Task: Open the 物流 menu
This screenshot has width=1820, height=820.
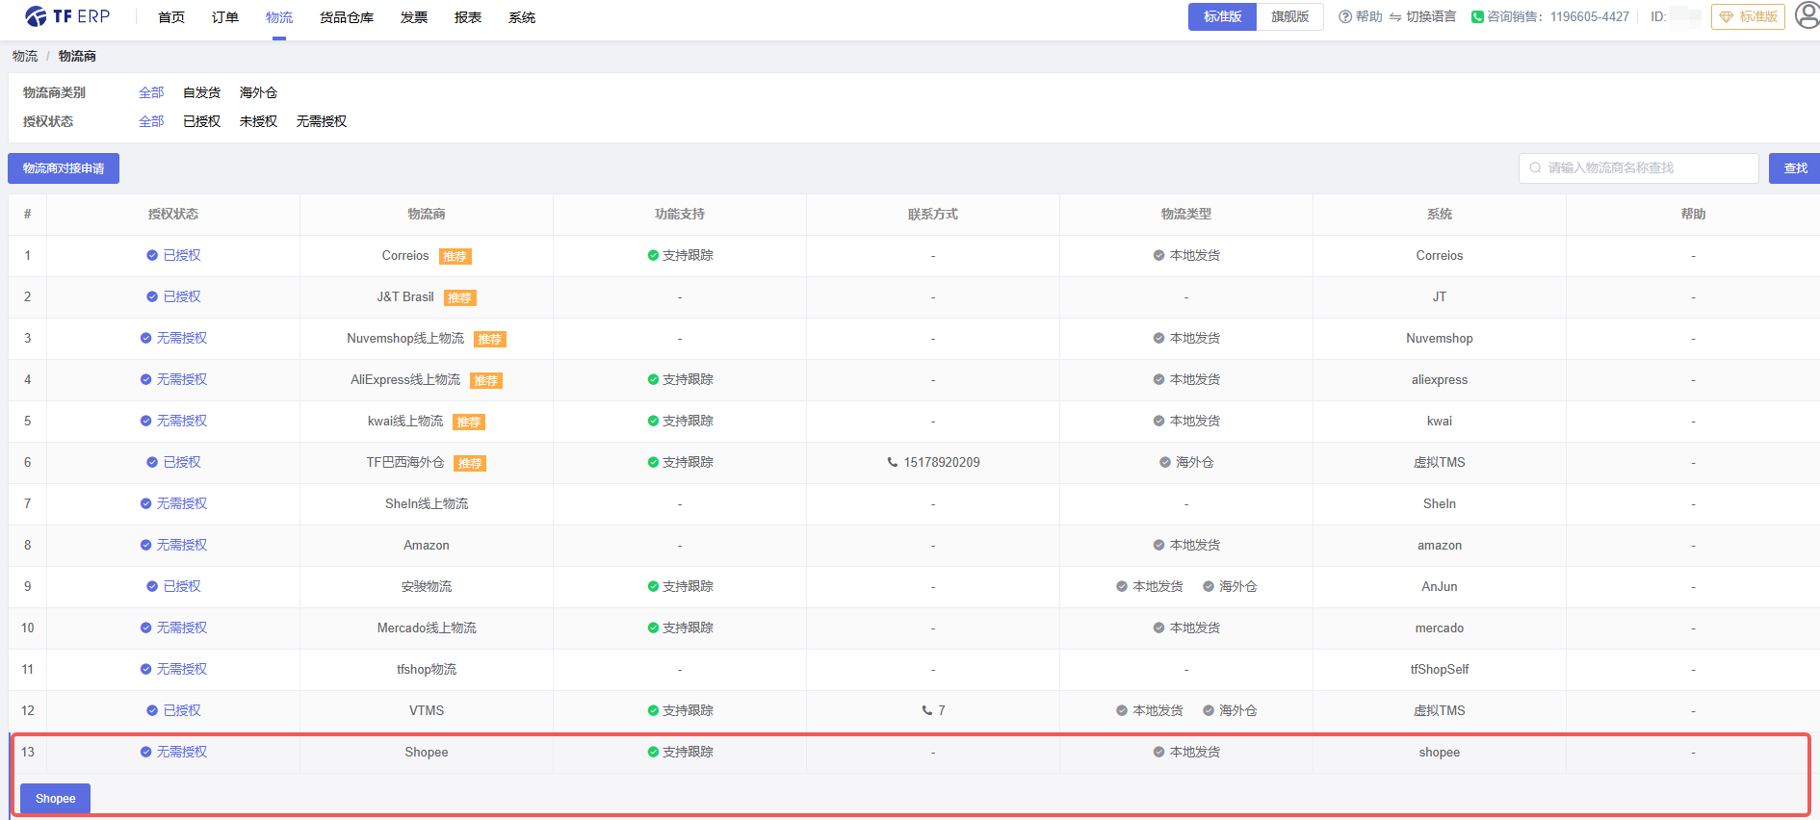Action: [279, 17]
